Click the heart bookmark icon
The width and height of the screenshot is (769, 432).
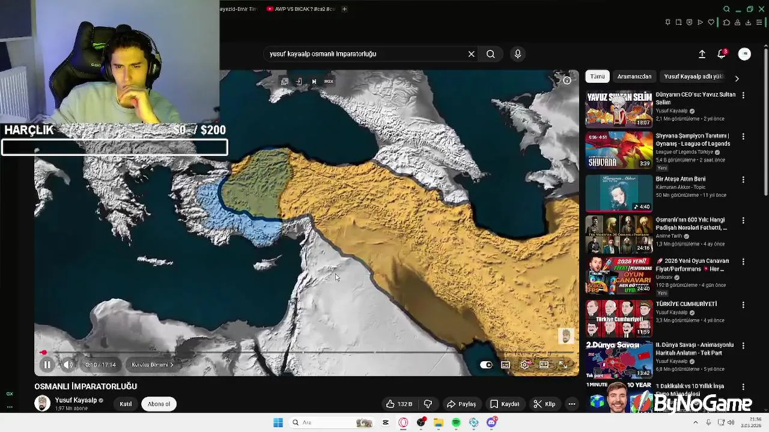point(711,22)
